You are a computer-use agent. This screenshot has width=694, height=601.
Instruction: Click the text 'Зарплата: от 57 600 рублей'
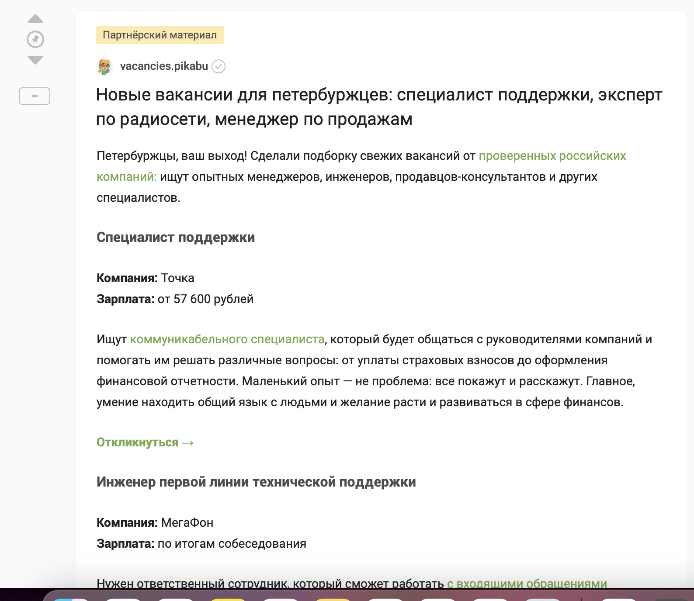[175, 299]
